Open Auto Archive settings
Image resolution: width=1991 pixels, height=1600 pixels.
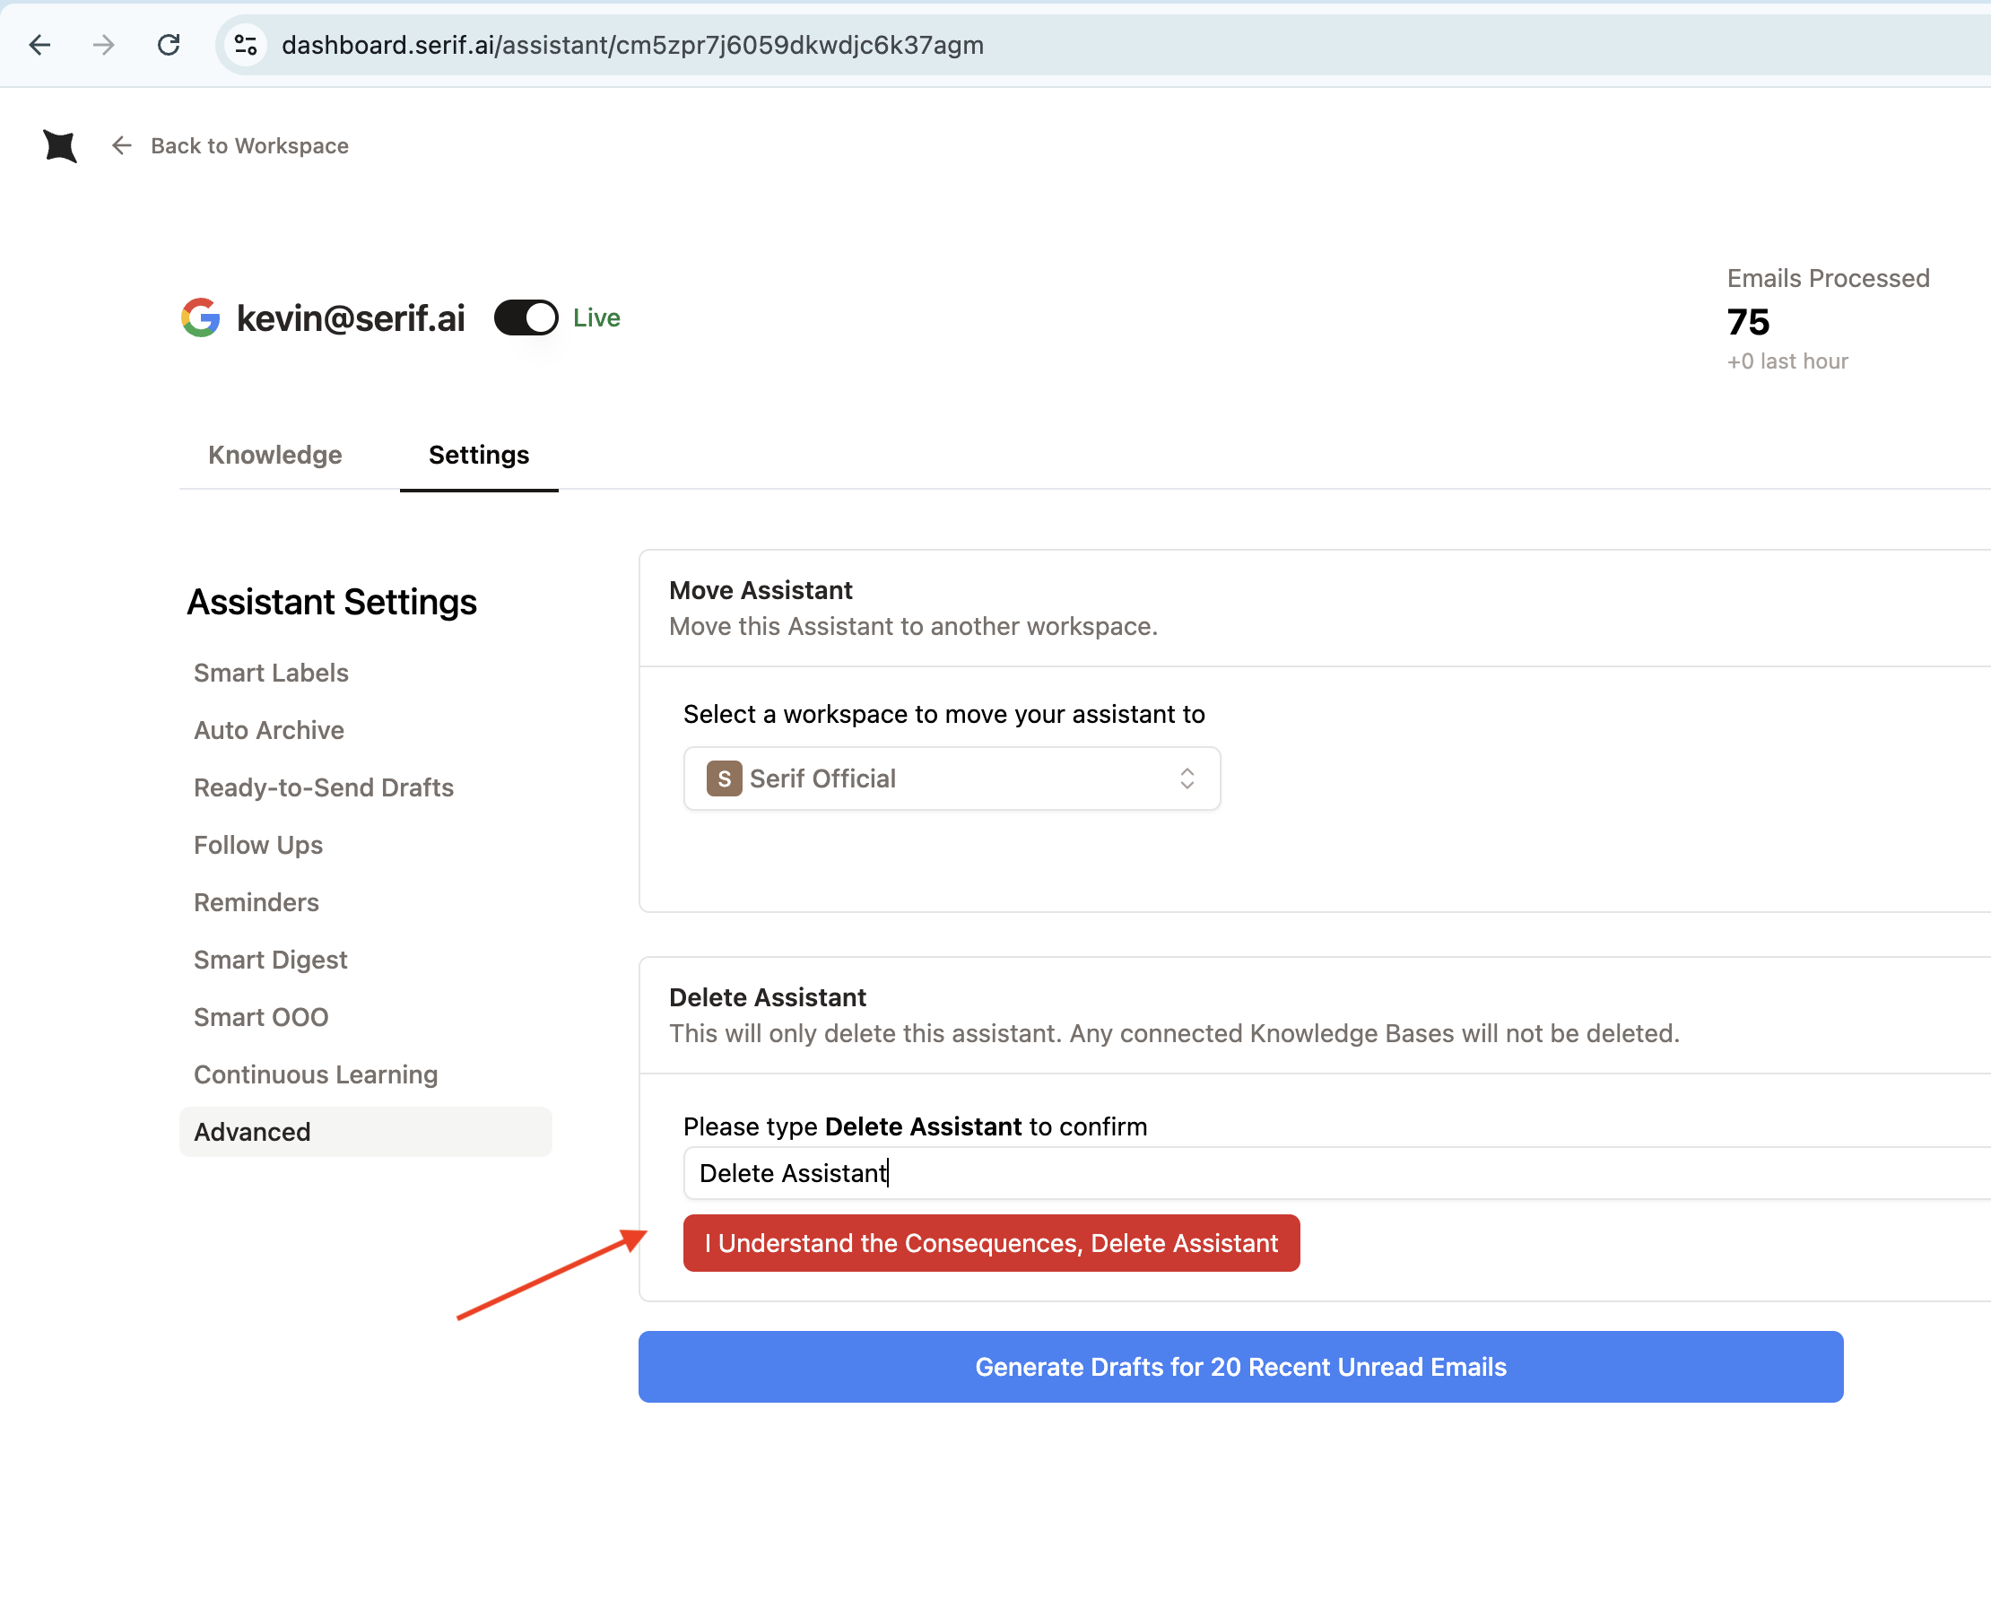click(269, 729)
